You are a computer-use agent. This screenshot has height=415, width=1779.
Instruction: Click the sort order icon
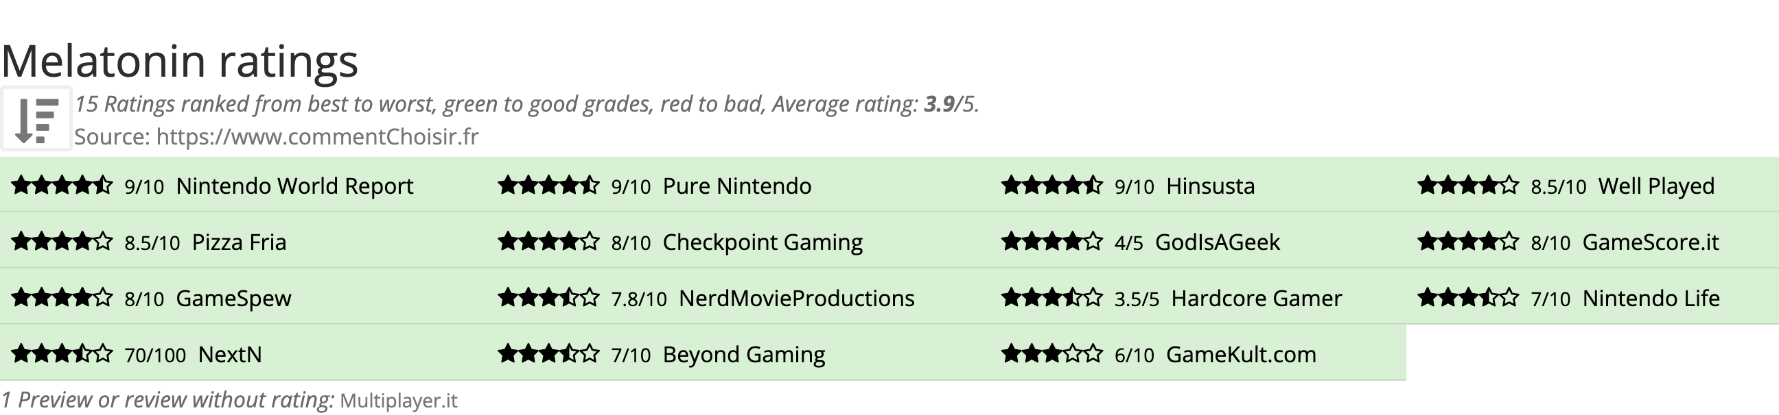pyautogui.click(x=36, y=118)
